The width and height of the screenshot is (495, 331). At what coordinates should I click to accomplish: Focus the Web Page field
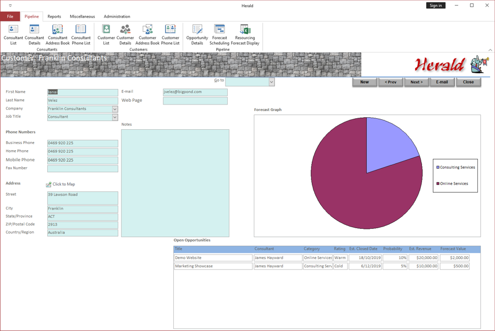[x=195, y=101]
